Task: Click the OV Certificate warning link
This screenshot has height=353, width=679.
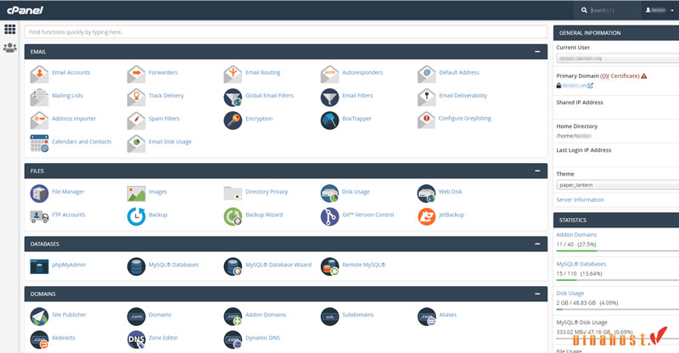Action: [x=620, y=76]
